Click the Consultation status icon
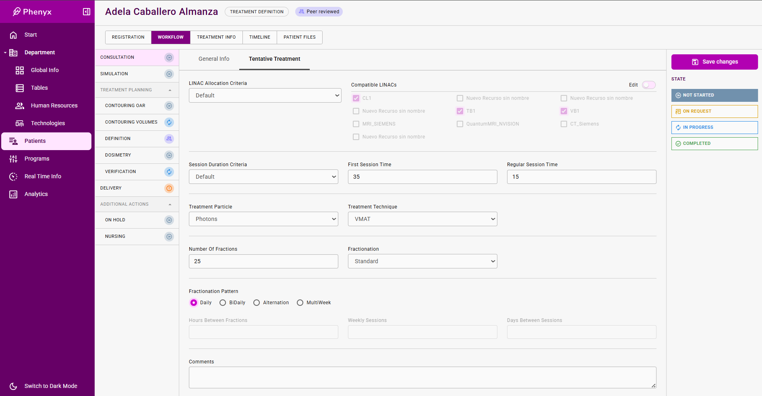762x396 pixels. [169, 58]
